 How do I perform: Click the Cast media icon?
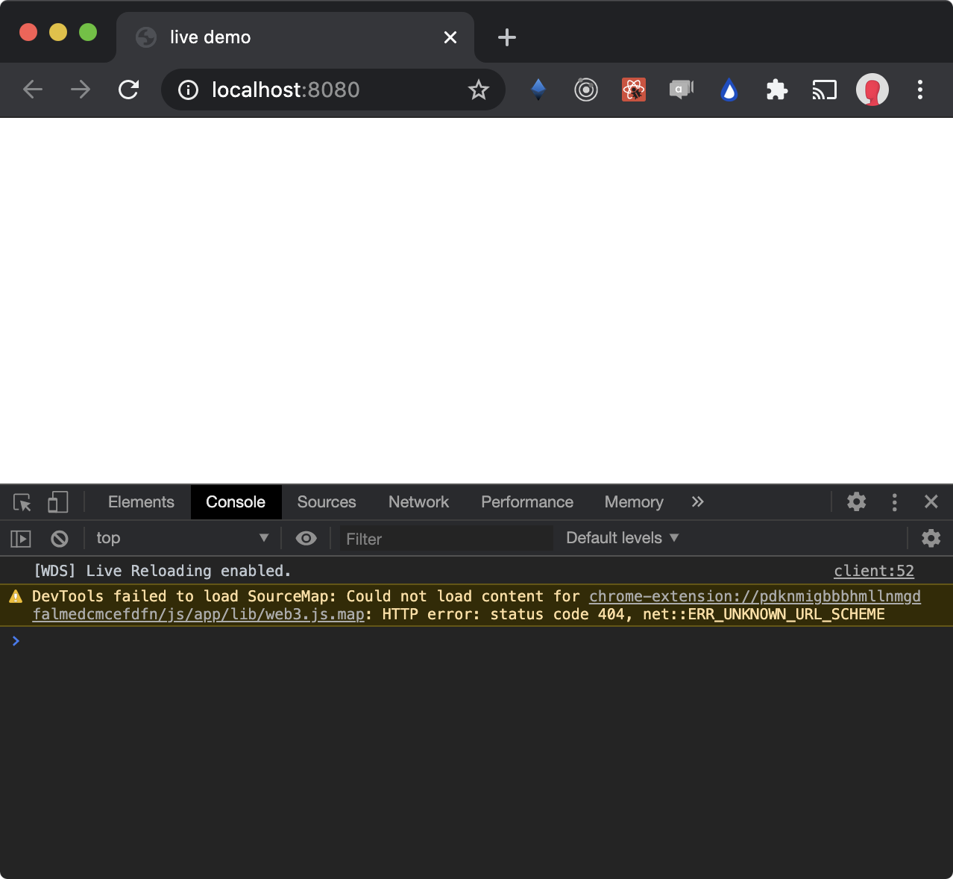825,90
